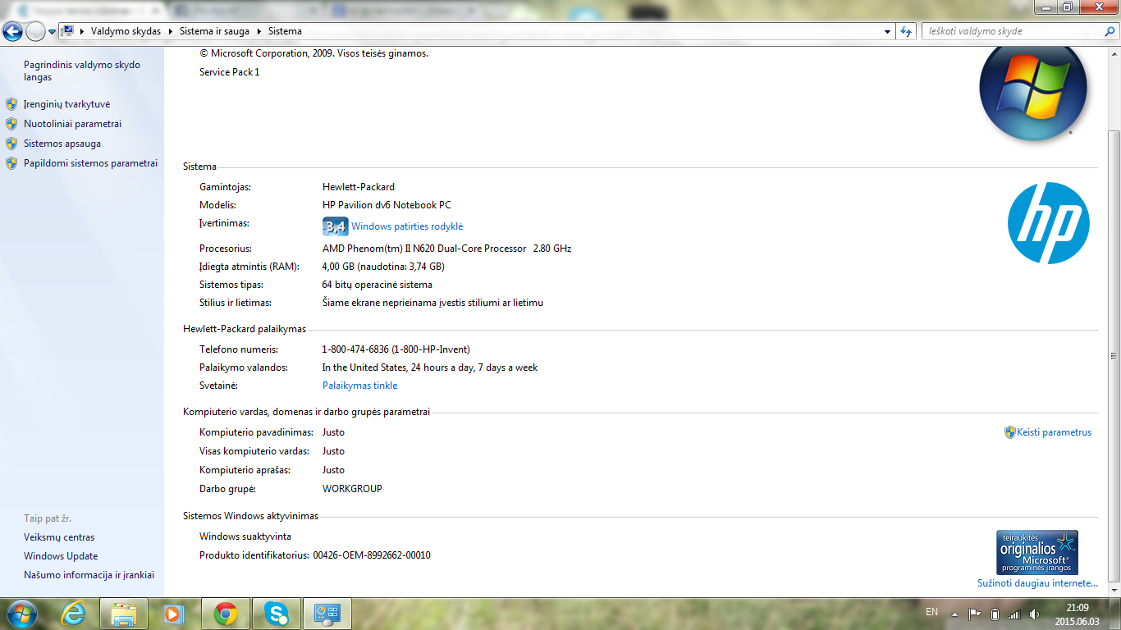Click shield icon beside Papildomi sistemos parametrai
The width and height of the screenshot is (1121, 630).
11,163
